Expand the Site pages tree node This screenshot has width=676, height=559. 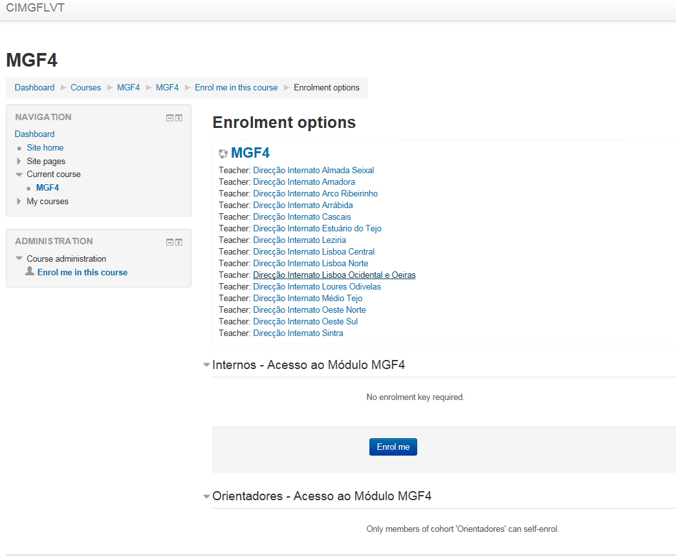point(19,161)
